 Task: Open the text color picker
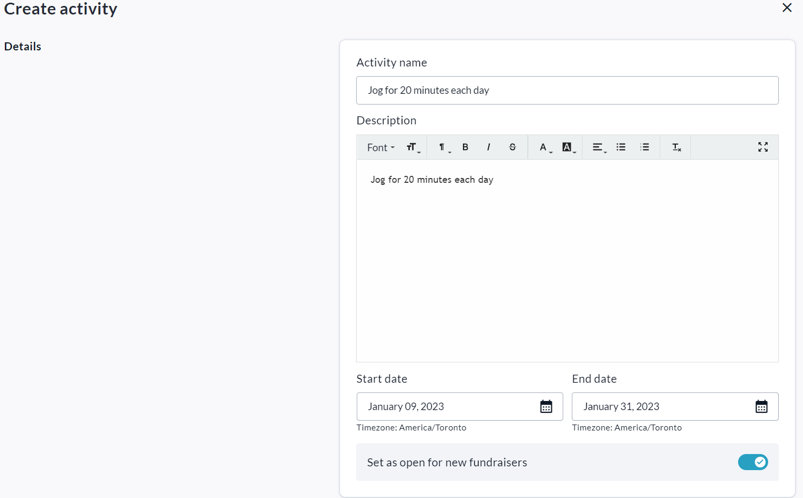tap(545, 147)
